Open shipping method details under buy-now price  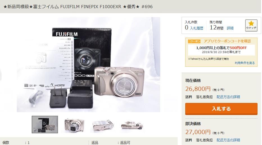click(x=228, y=140)
